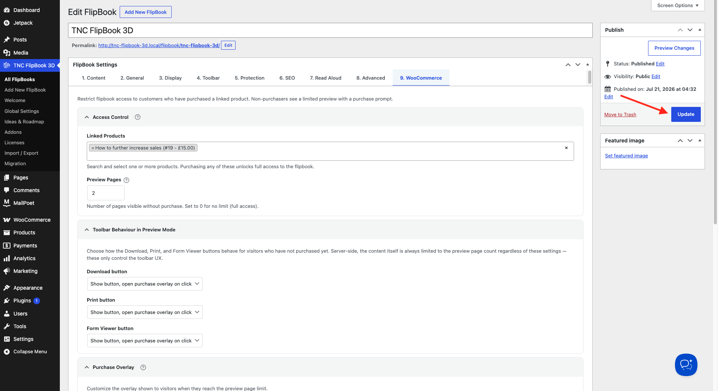Collapse the Access Control section

(87, 117)
